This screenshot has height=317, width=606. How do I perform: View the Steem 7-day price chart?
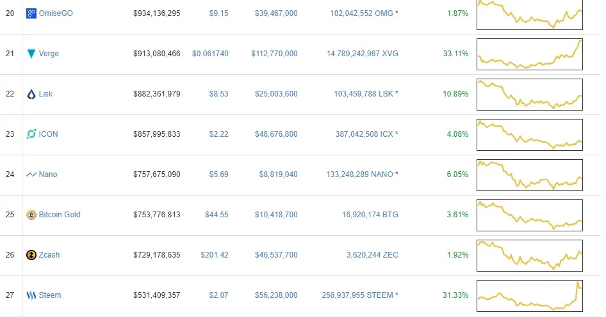coord(530,296)
